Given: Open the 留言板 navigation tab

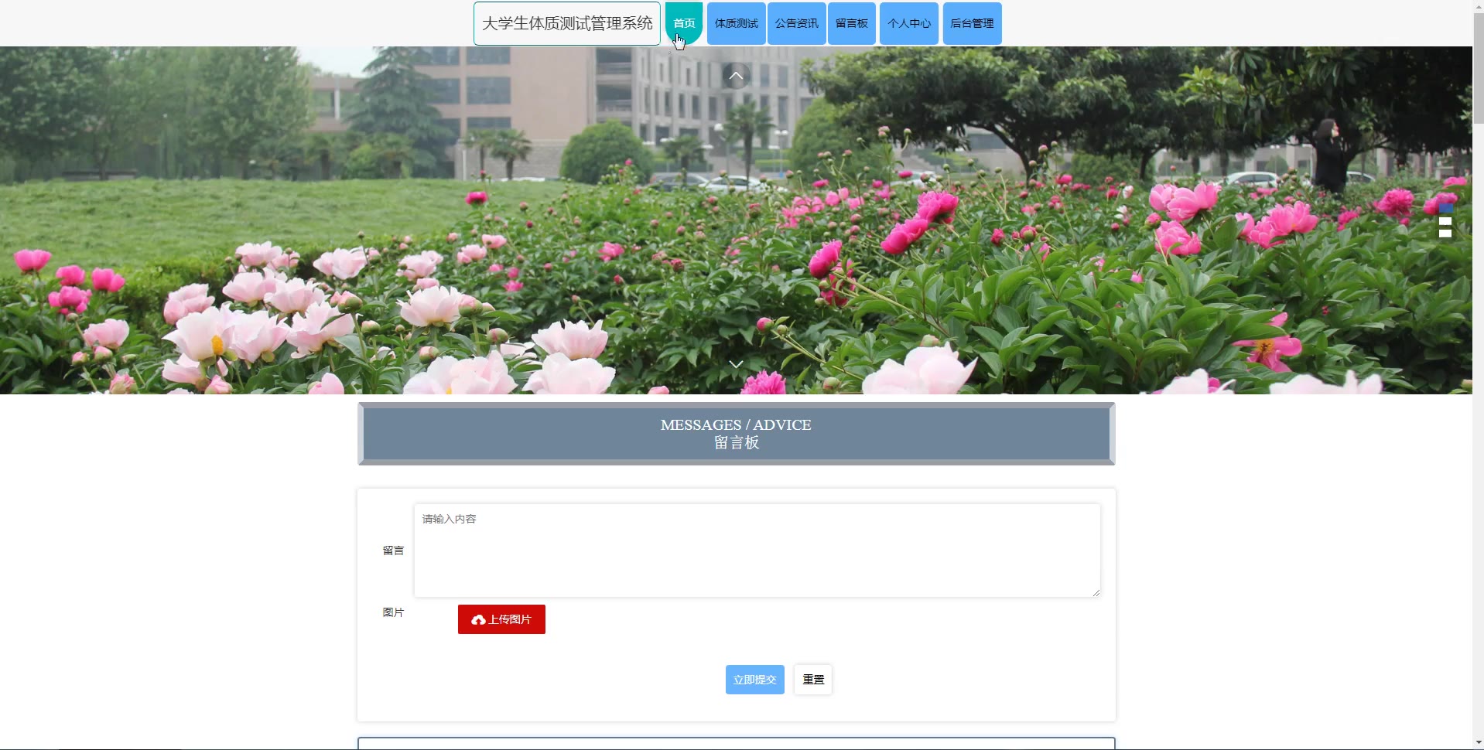Looking at the screenshot, I should (851, 23).
